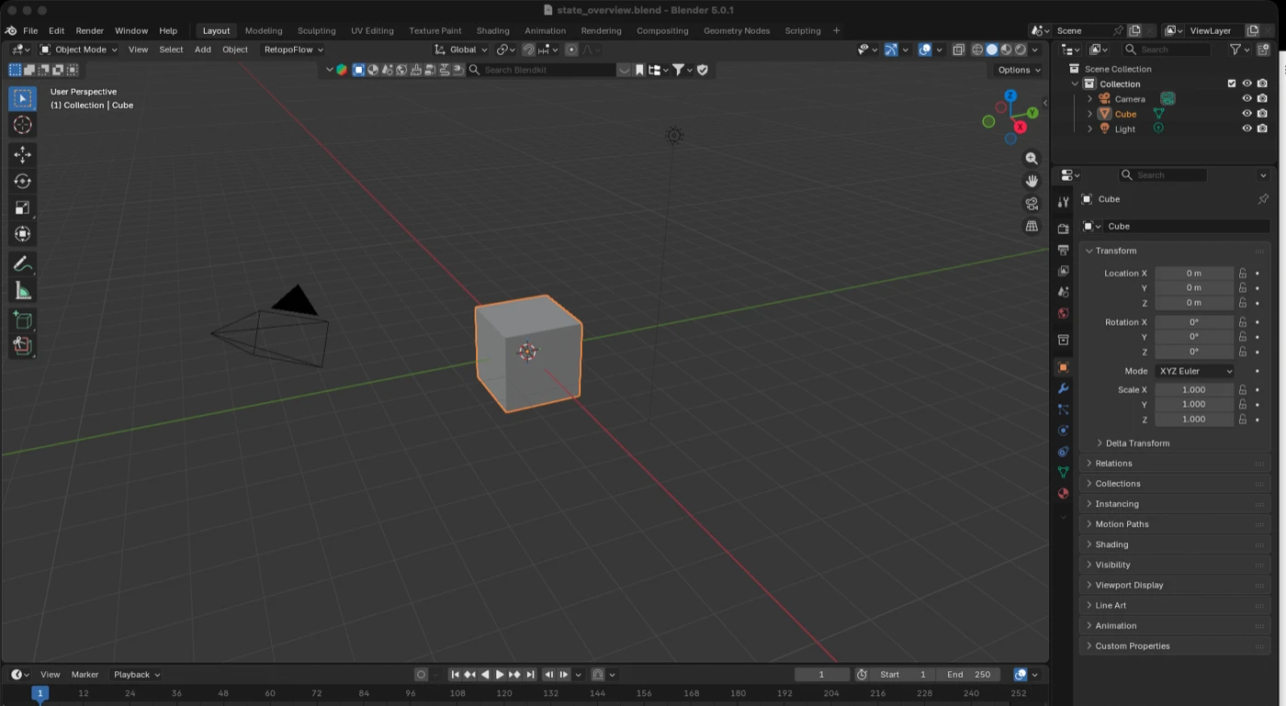1286x706 pixels.
Task: Open the Object Data mesh tab
Action: pos(1063,472)
